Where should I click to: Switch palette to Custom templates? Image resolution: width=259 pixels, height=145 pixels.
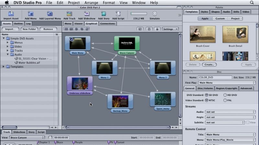[220, 19]
